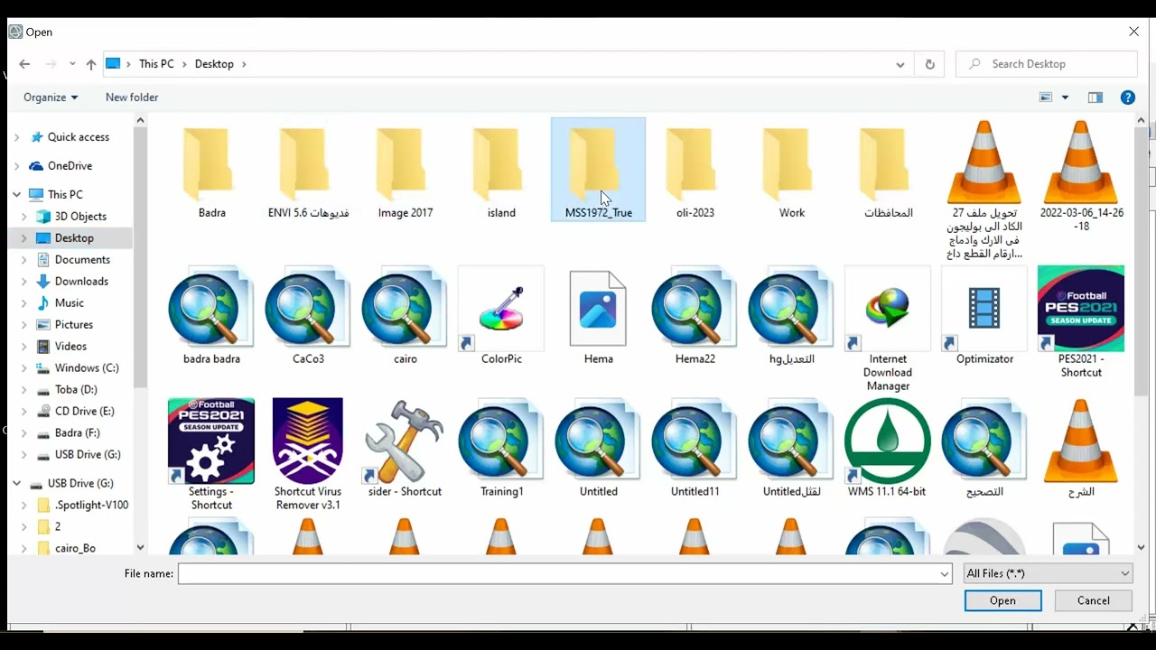The height and width of the screenshot is (650, 1156).
Task: Select the ColorPic shortcut
Action: (x=501, y=316)
